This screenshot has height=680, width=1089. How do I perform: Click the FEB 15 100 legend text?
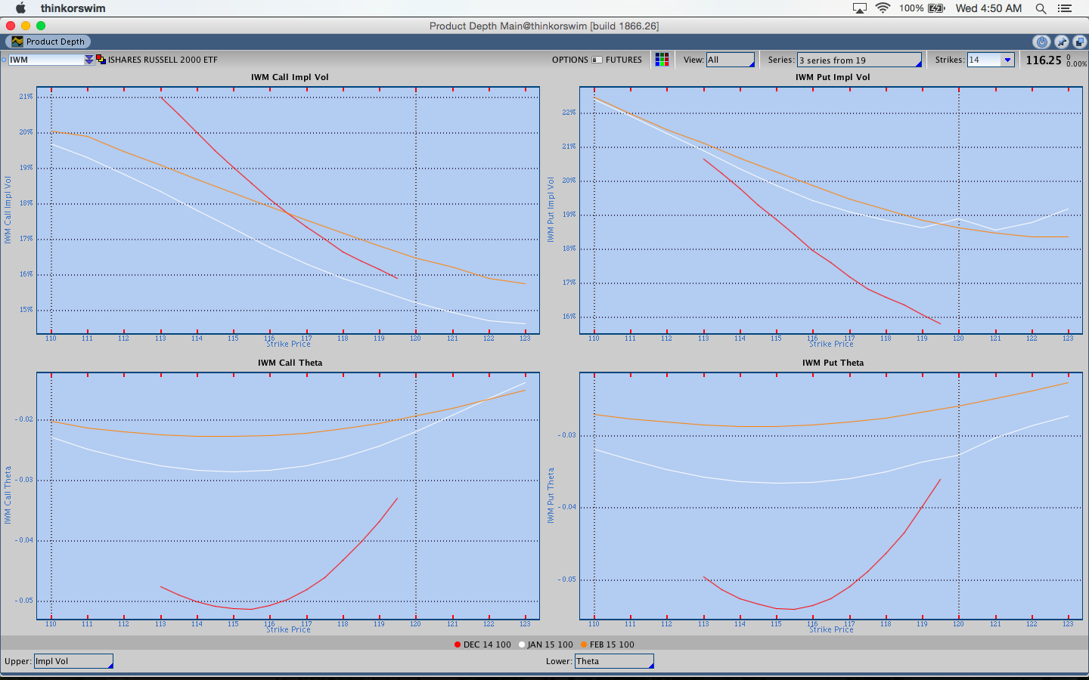[612, 644]
